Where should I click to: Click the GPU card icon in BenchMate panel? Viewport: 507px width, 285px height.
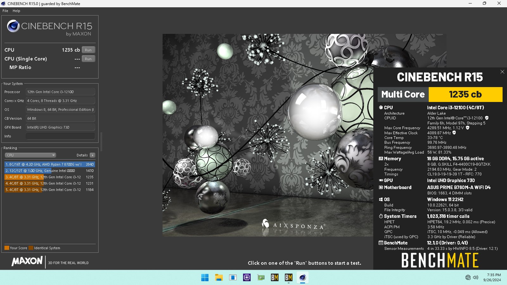381,180
